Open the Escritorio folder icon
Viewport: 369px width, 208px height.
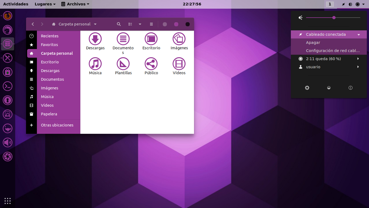pyautogui.click(x=151, y=39)
